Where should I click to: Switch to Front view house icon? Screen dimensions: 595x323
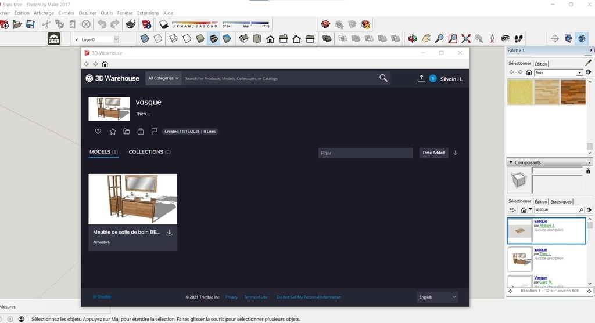coord(270,39)
